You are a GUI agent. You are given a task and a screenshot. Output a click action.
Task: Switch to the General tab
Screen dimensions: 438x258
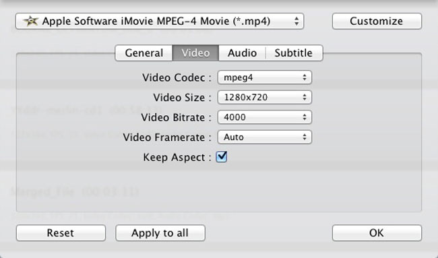coord(144,53)
